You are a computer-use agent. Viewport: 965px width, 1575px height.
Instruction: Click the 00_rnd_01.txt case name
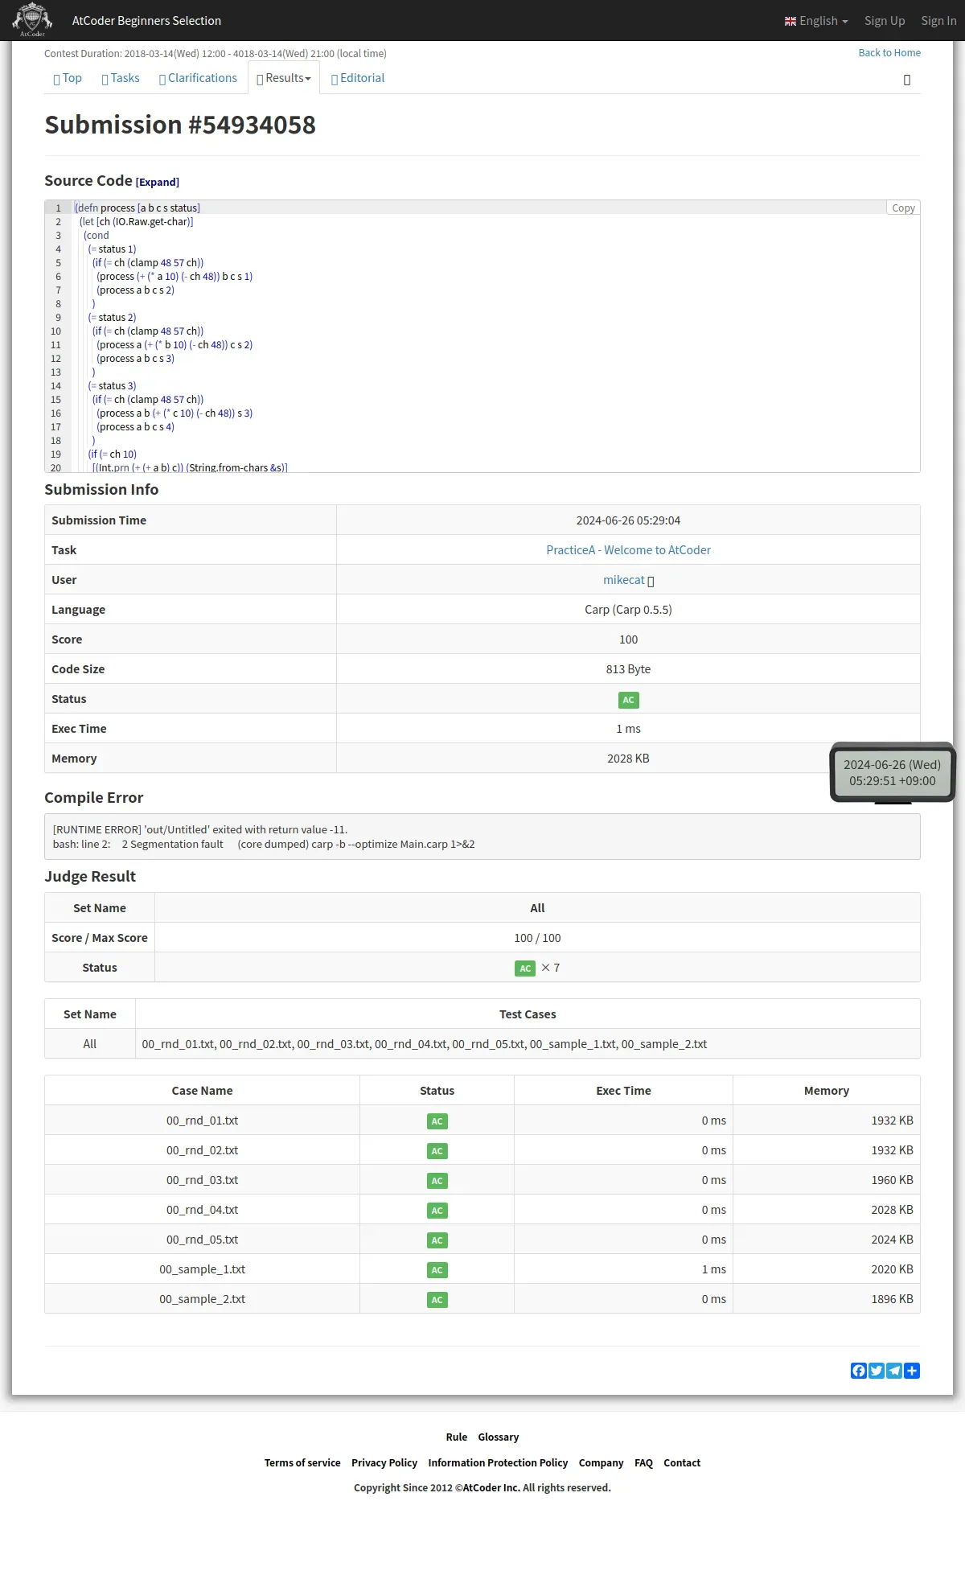[x=202, y=1121]
